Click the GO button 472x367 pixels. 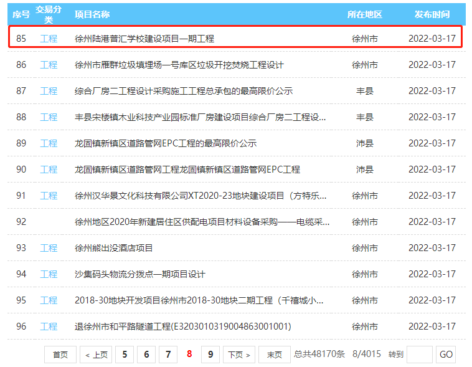coord(446,355)
